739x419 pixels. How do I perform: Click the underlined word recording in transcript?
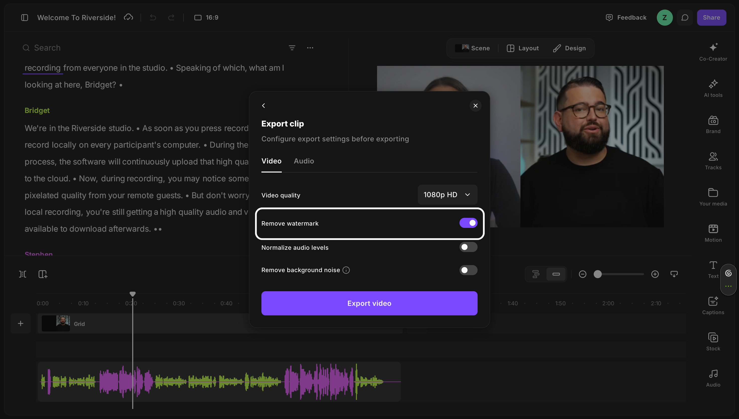coord(42,68)
